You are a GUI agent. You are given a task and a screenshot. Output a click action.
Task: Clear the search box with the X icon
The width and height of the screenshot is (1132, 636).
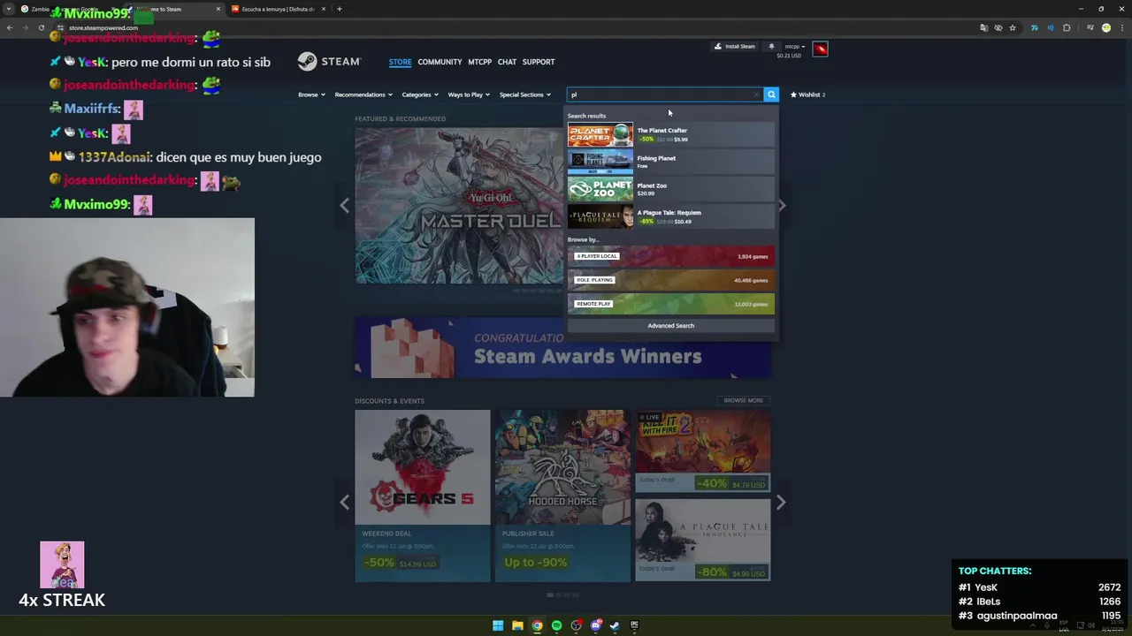click(x=756, y=95)
